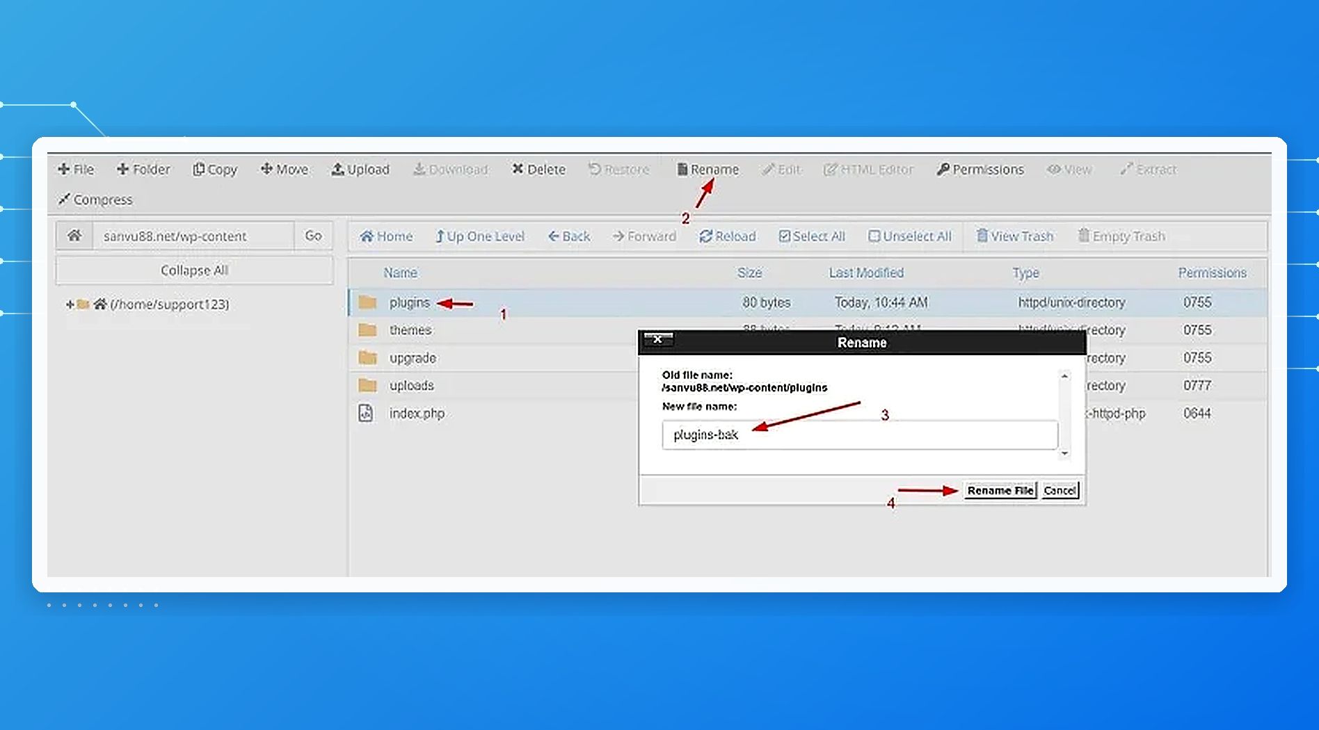This screenshot has height=730, width=1319.
Task: Click the upgrade folder icon
Action: pos(367,357)
